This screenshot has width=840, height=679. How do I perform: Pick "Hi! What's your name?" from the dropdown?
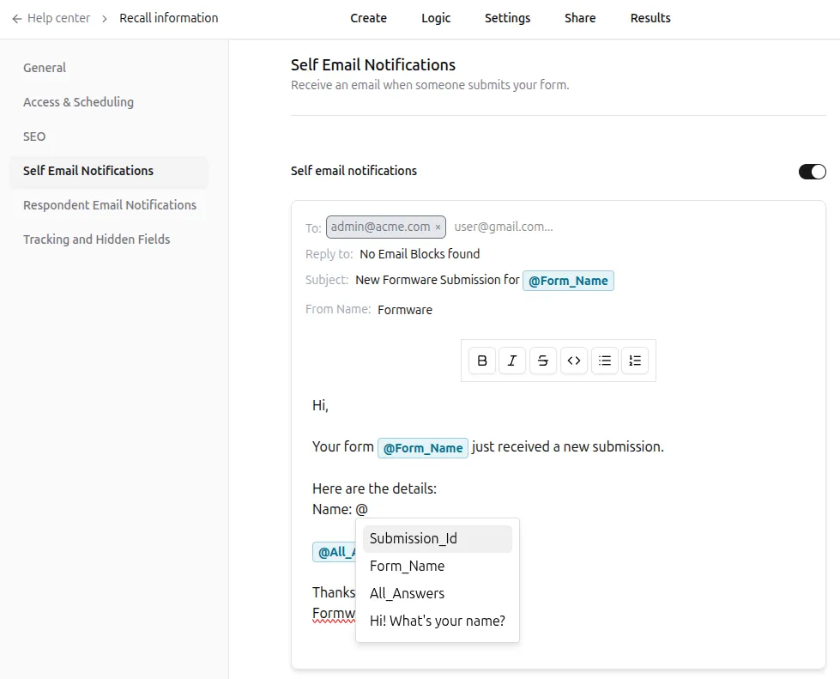tap(437, 621)
